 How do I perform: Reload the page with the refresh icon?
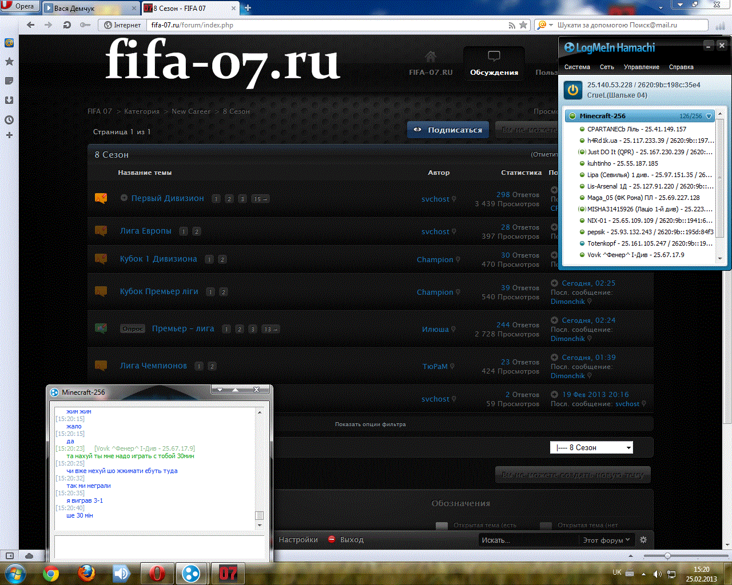click(x=67, y=25)
